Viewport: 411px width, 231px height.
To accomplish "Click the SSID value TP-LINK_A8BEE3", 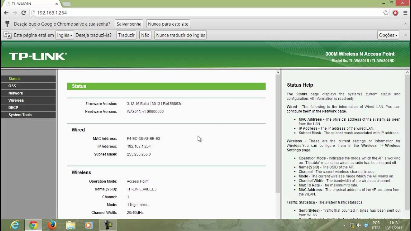I will click(x=142, y=189).
